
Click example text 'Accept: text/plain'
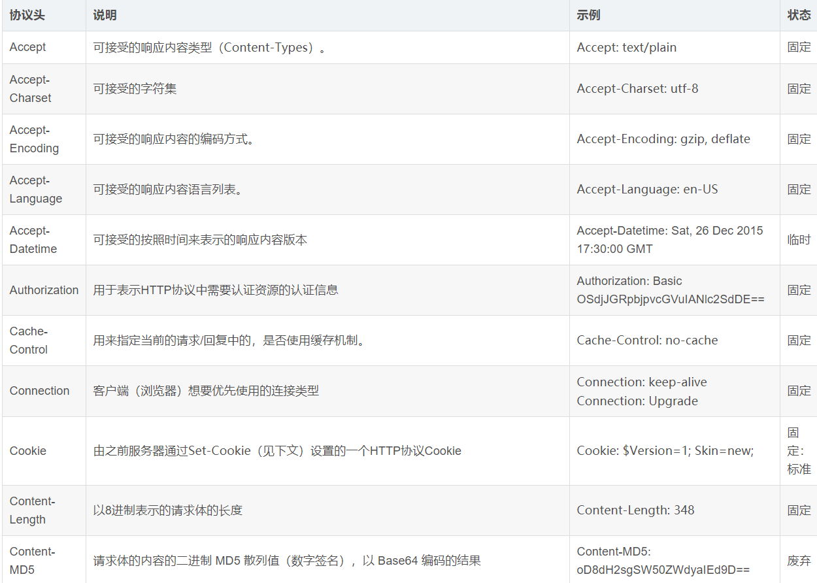[x=626, y=48]
